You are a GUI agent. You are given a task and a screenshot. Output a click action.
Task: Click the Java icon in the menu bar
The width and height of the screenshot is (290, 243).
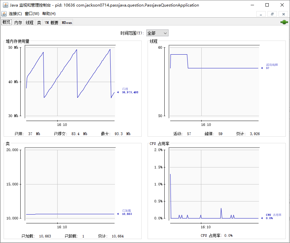point(4,14)
